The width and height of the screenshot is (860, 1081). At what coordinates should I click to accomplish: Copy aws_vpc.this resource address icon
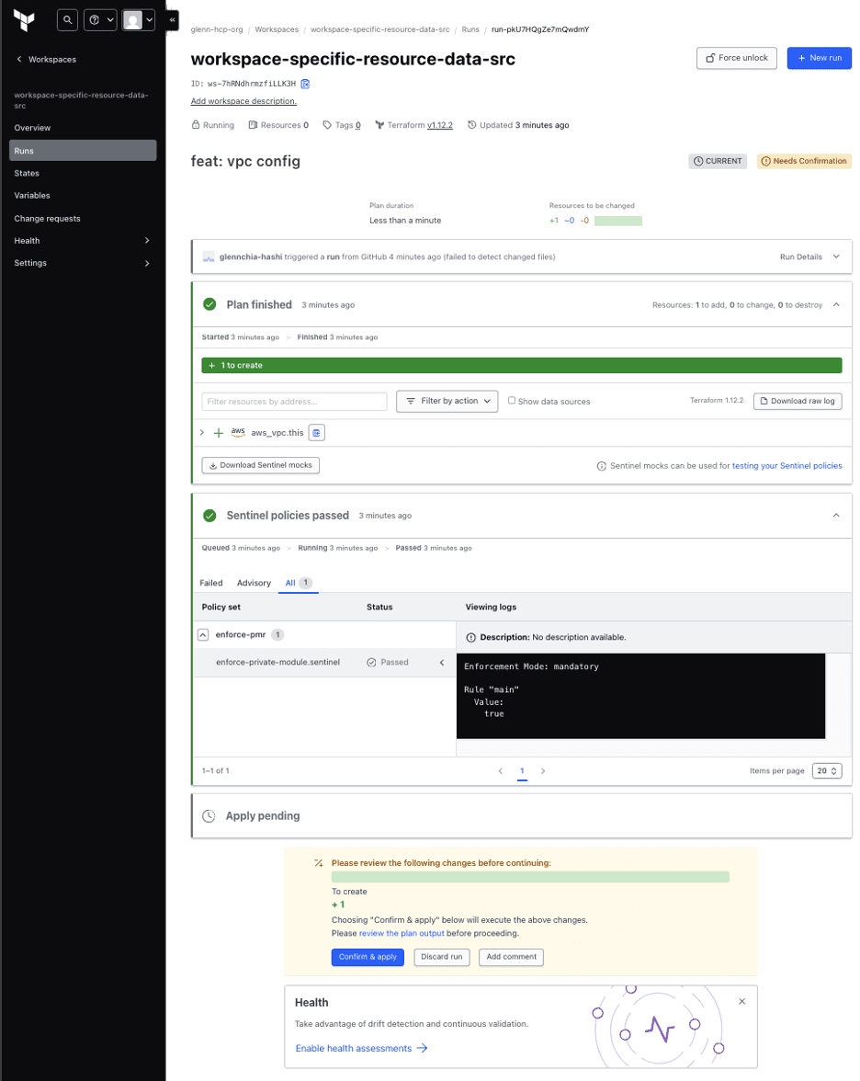(x=316, y=432)
